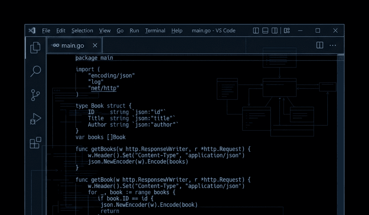369x215 pixels.
Task: Click the getBooks function name
Action: (103, 149)
